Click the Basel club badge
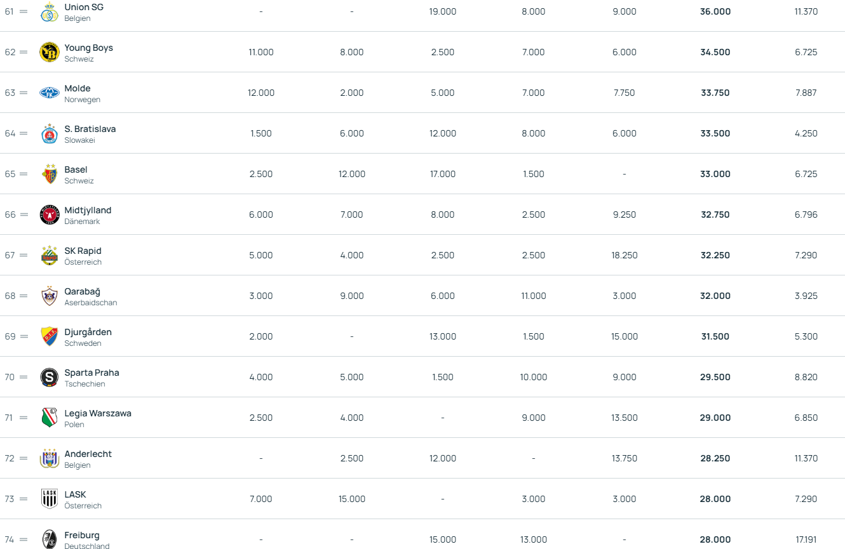Viewport: 845px width, 549px height. click(x=50, y=174)
